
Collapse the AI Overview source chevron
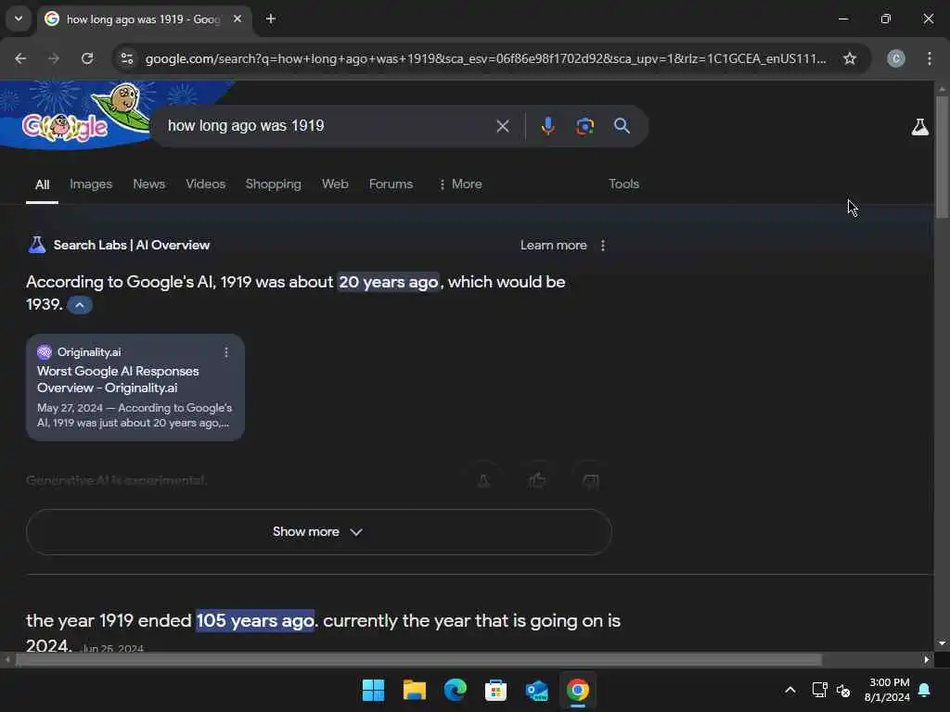80,304
